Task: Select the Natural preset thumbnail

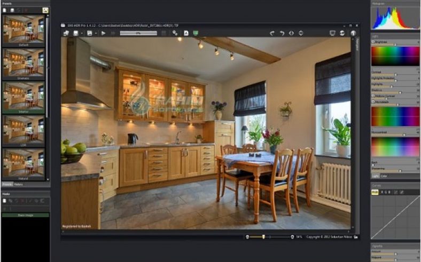Action: [x=24, y=164]
